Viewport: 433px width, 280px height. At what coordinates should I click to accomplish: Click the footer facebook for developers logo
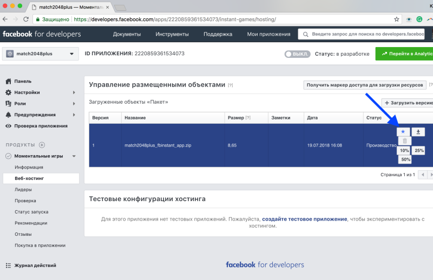tap(265, 265)
